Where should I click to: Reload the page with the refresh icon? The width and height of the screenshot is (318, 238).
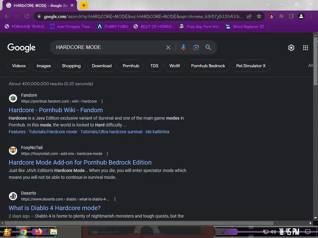[27, 16]
